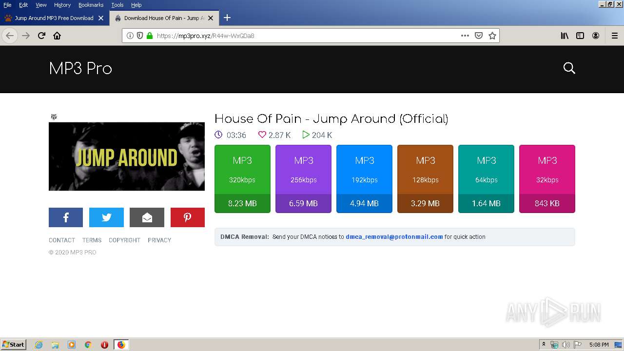Share on Twitter button
The image size is (624, 351).
click(x=106, y=217)
